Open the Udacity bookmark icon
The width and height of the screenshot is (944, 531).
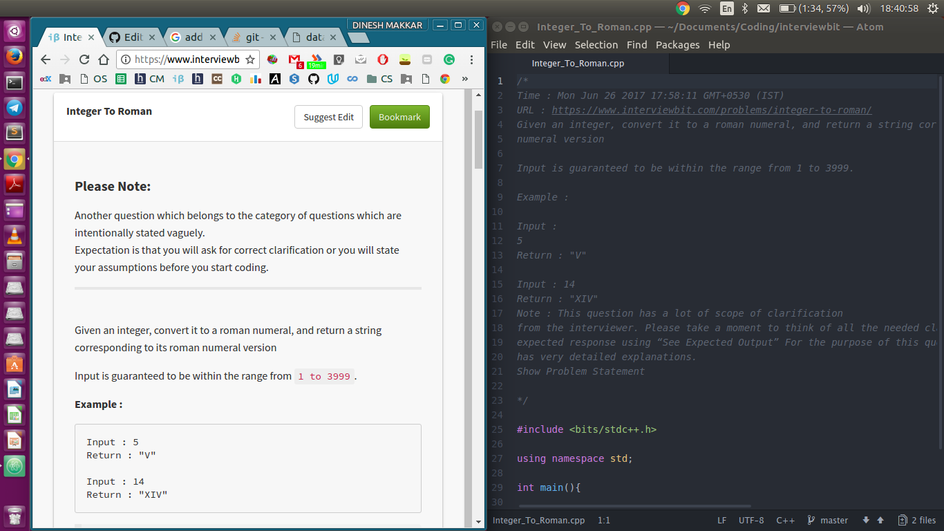tap(333, 79)
